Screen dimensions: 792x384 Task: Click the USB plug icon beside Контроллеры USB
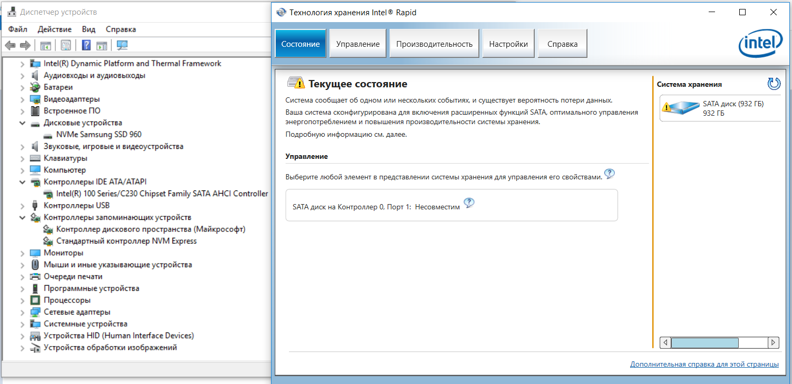coord(35,206)
